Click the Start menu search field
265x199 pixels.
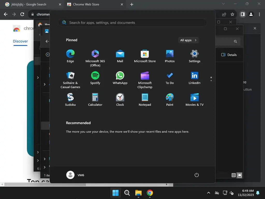click(132, 23)
